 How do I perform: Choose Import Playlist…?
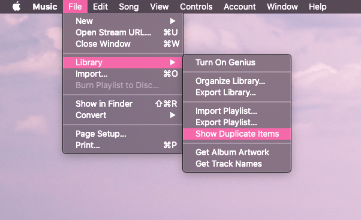pyautogui.click(x=237, y=111)
